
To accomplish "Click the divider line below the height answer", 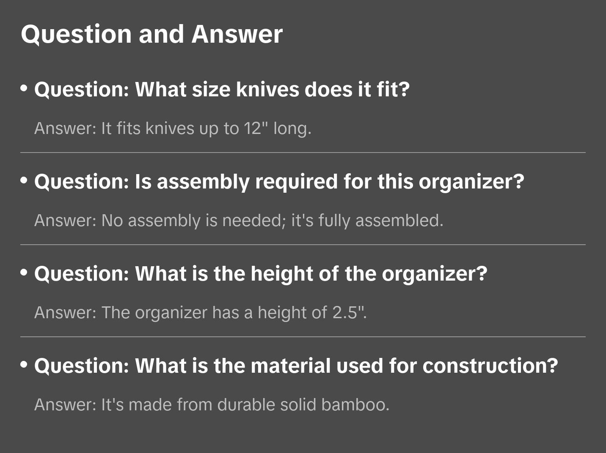I will (x=303, y=337).
